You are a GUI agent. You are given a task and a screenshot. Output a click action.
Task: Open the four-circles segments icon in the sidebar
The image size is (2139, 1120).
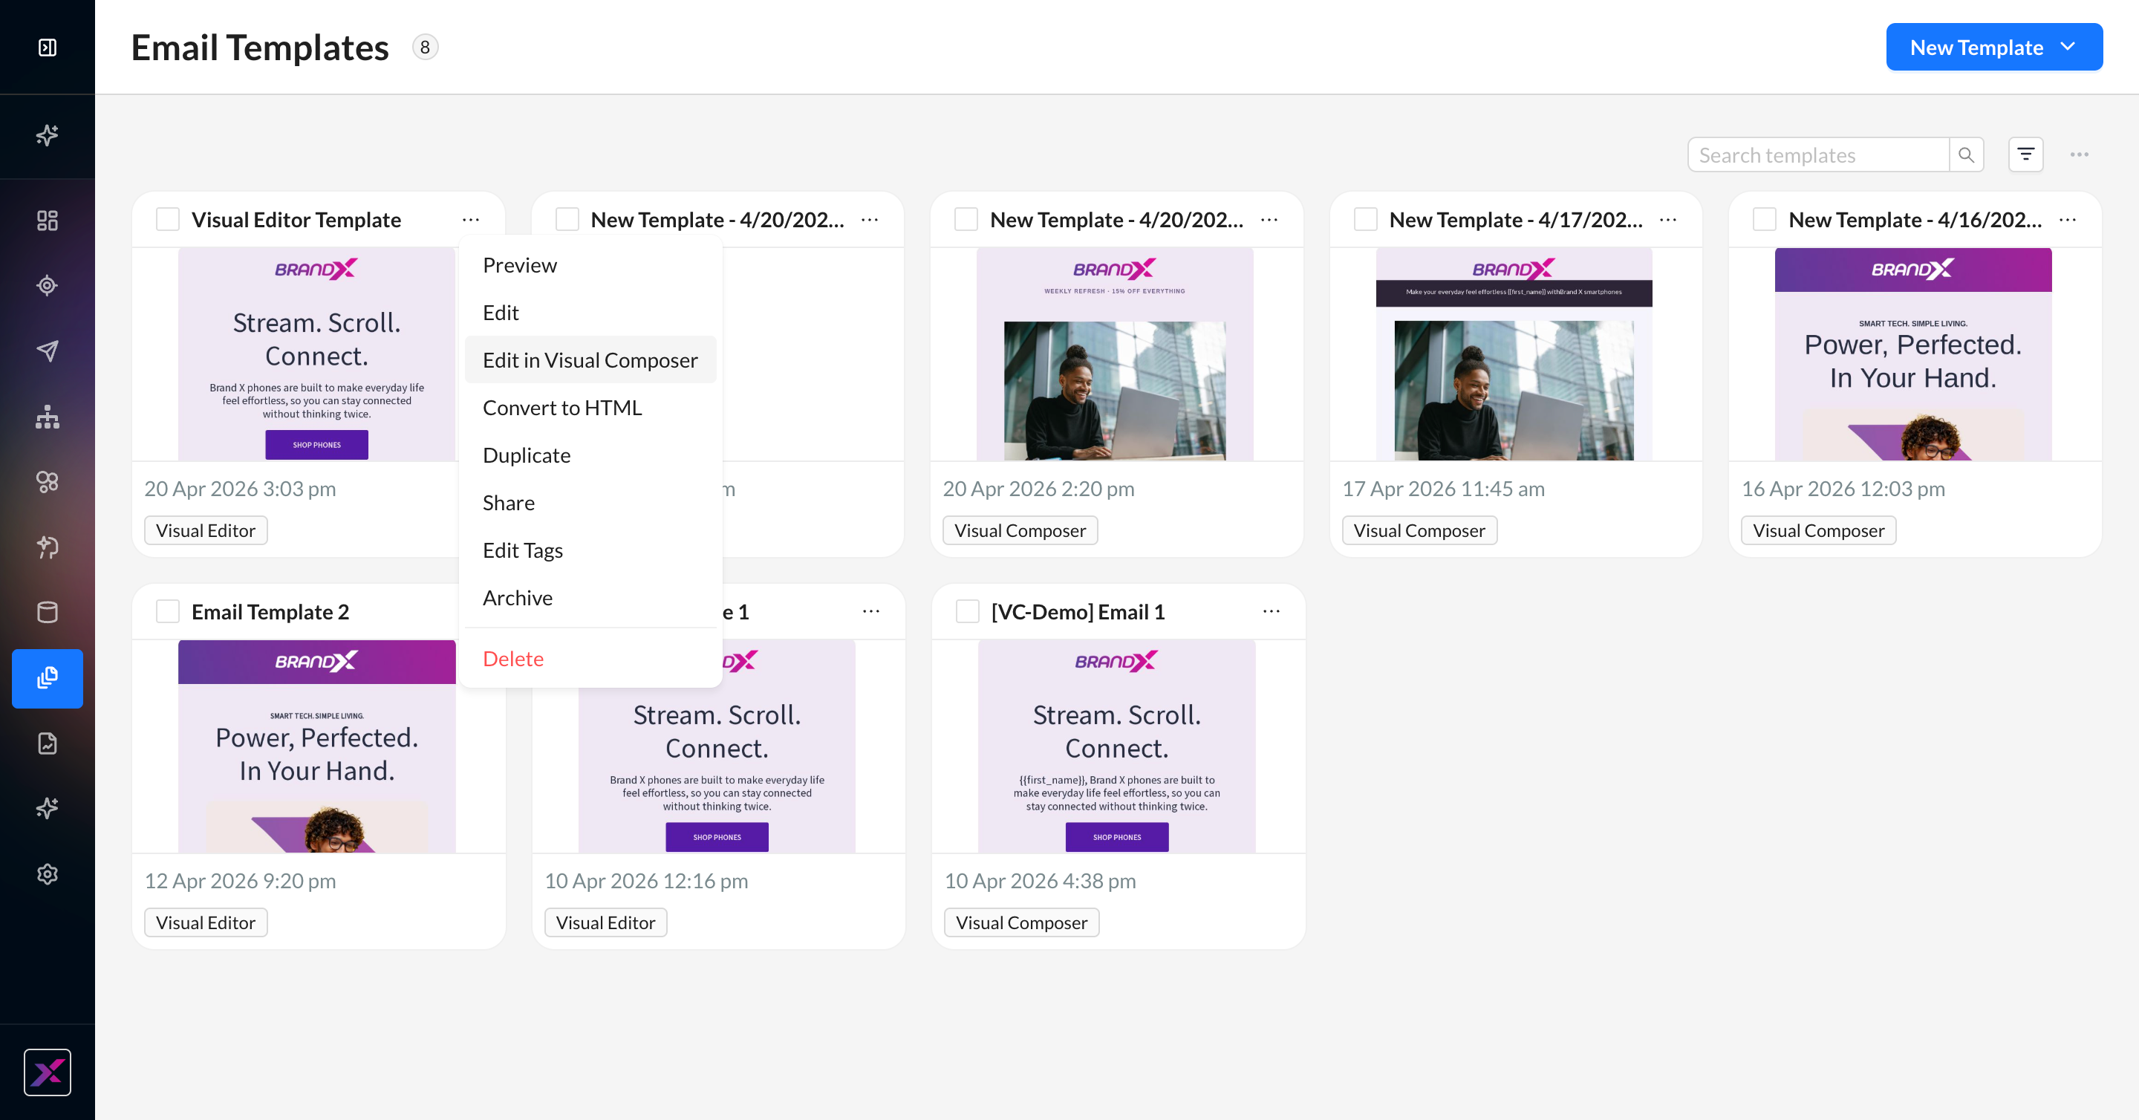pyautogui.click(x=48, y=481)
